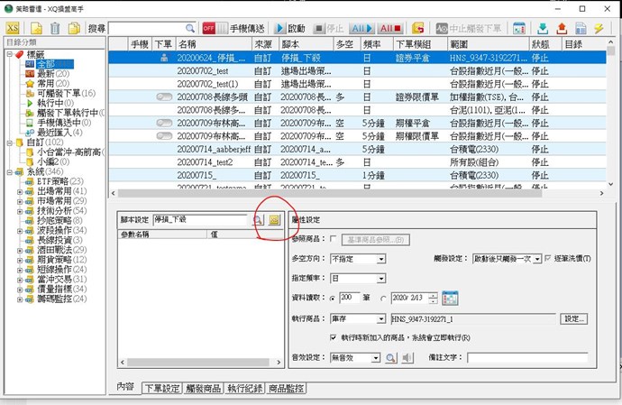Image resolution: width=622 pixels, height=405 pixels.
Task: Uncheck 執行時新加入的商品 checkbox
Action: [x=334, y=337]
